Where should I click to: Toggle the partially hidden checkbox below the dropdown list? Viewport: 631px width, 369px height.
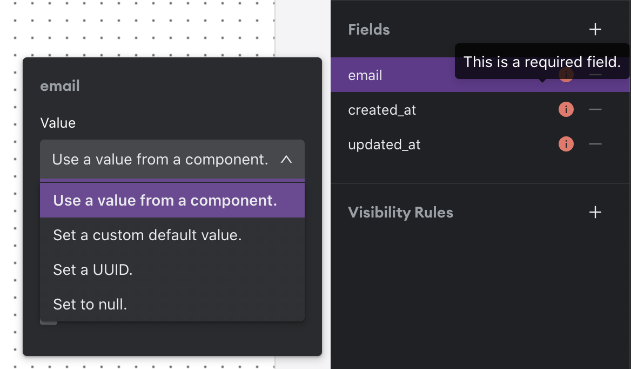(x=49, y=322)
